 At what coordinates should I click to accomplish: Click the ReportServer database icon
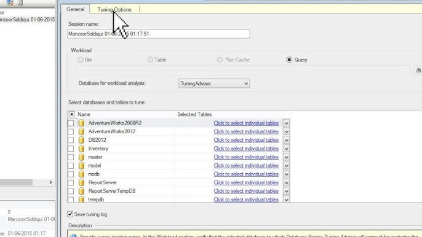tap(81, 183)
